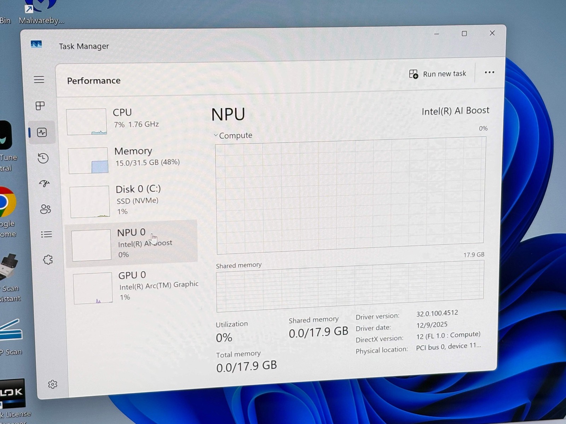566x424 pixels.
Task: Open the Services page icon
Action: pos(48,260)
